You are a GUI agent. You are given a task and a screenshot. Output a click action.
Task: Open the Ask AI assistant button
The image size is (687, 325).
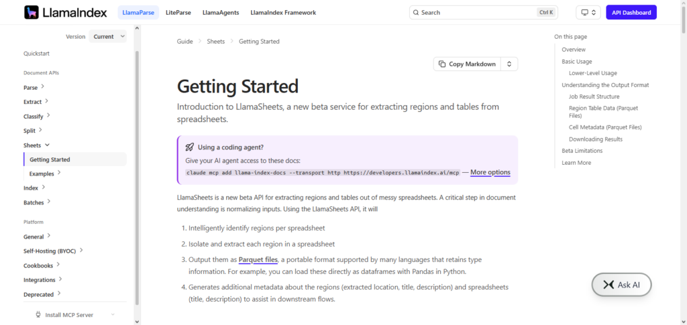(x=621, y=285)
